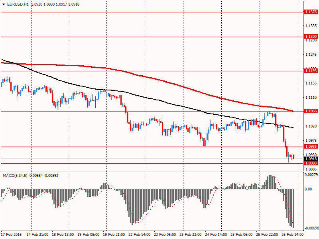Viewport: 319px width, 239px height.
Task: Click the EURUSD,H1 chart title text
Action: point(18,4)
